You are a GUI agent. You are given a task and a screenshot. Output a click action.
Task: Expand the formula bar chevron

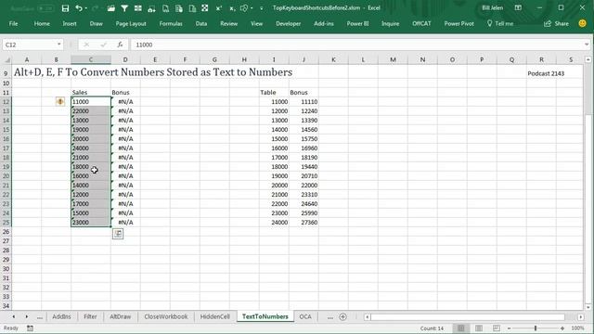point(587,45)
